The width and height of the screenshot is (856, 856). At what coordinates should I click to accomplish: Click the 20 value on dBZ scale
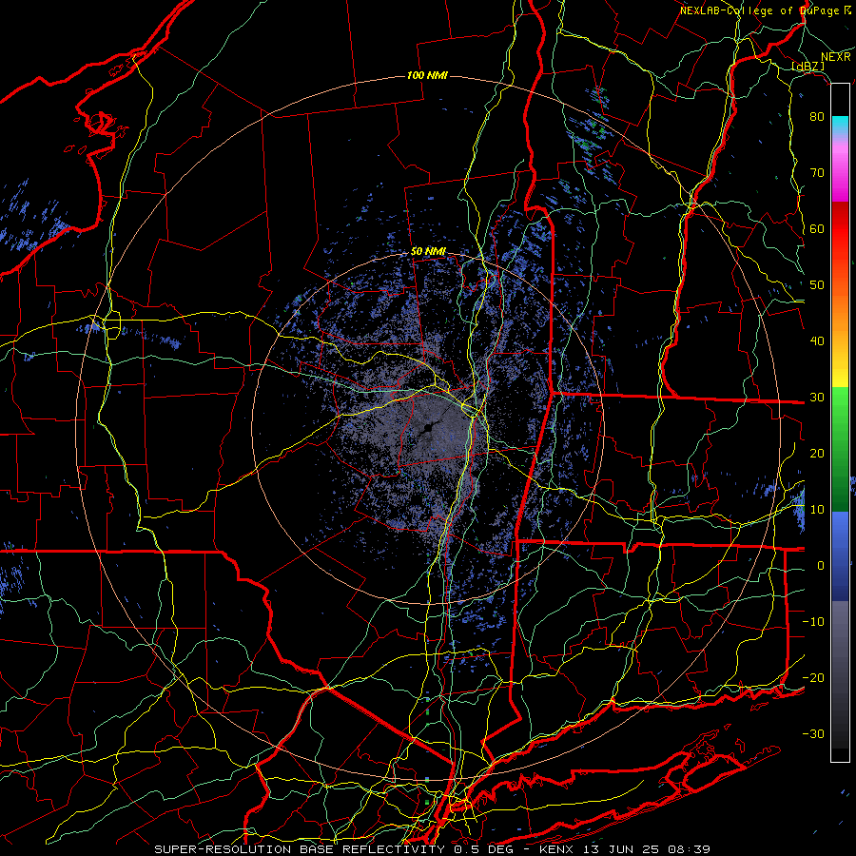(x=817, y=454)
